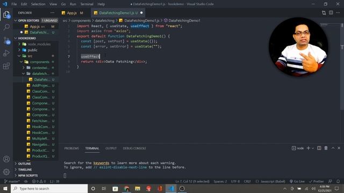Screen dimensions: 344x193
Task: Click the Prettier status bar item
Action: pos(317,181)
